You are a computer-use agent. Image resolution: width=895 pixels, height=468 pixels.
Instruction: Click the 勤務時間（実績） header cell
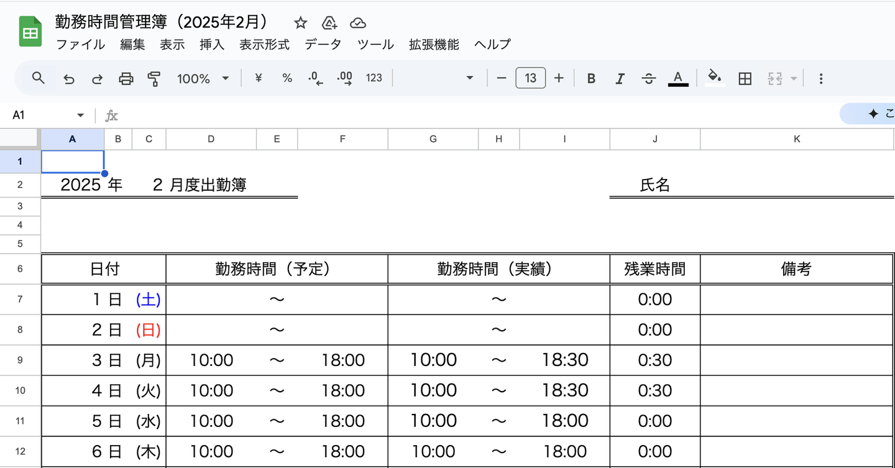499,268
